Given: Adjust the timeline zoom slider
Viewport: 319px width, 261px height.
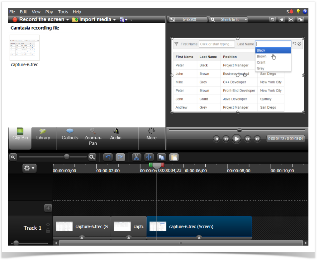Looking at the screenshot, I should pyautogui.click(x=66, y=157).
